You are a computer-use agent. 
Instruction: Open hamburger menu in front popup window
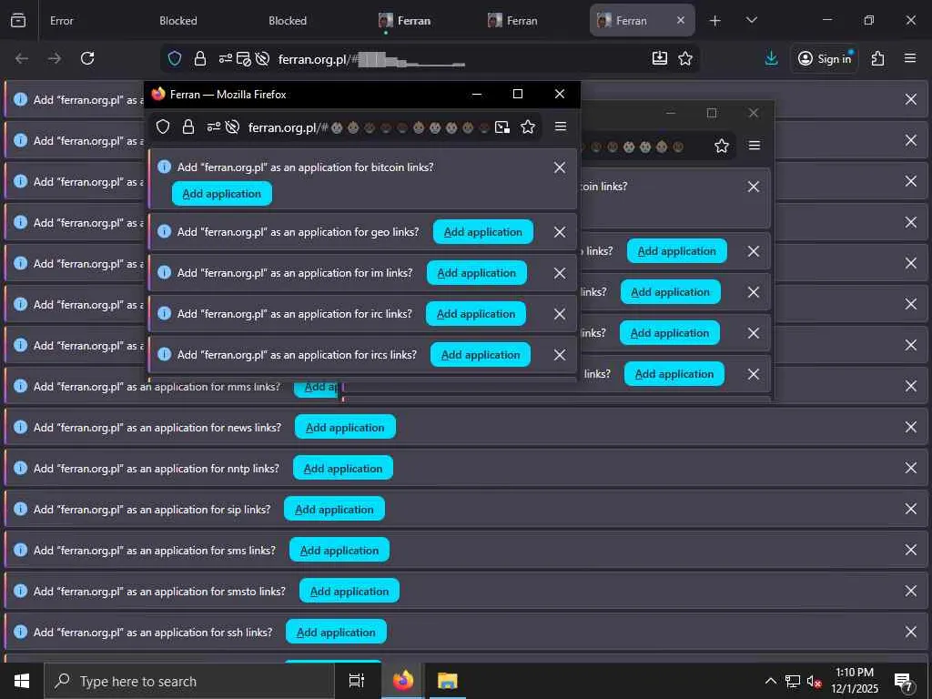pos(561,127)
